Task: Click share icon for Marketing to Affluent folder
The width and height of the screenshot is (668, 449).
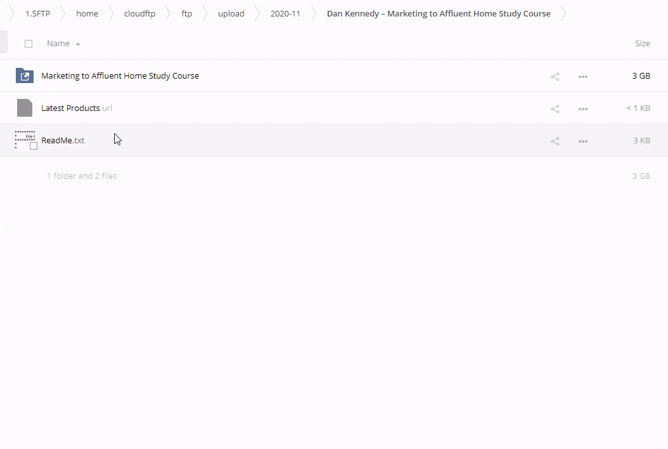Action: click(x=555, y=76)
